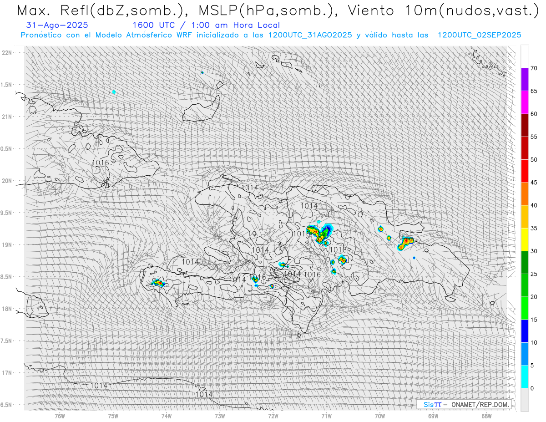
Task: Click the purple 65–70 dBZ colorbar segment
Action: (525, 80)
